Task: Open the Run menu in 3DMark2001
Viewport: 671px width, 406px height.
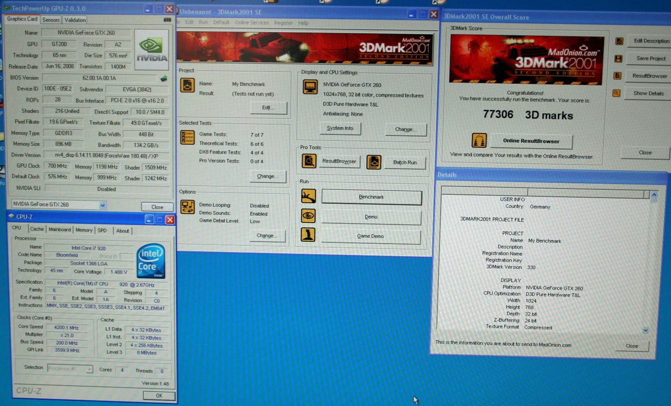Action: (x=204, y=22)
